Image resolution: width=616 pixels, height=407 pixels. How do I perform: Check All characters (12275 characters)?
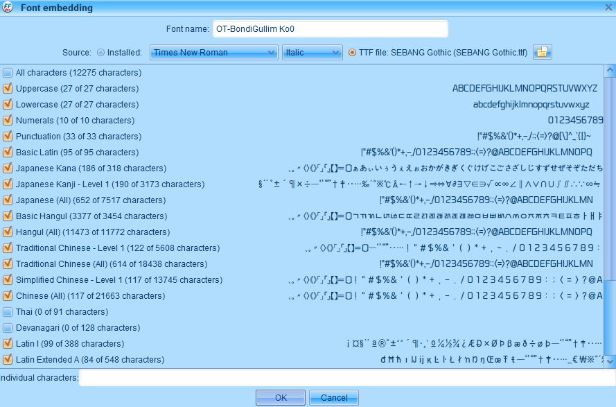[x=8, y=73]
